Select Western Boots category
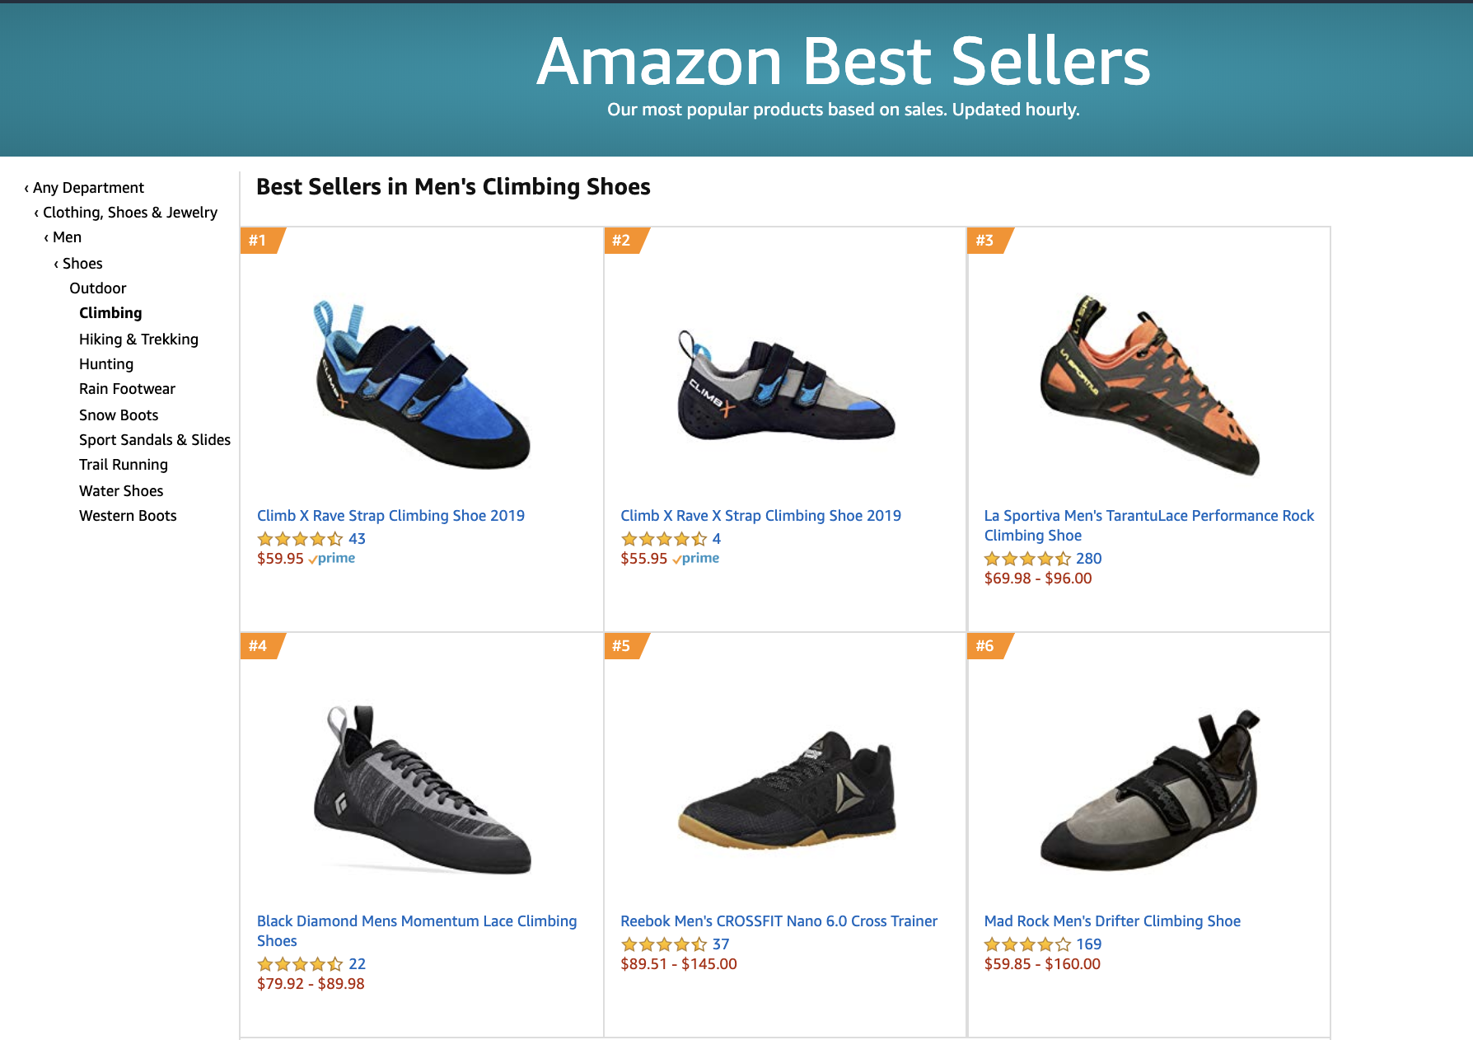The width and height of the screenshot is (1473, 1040). pos(128,516)
